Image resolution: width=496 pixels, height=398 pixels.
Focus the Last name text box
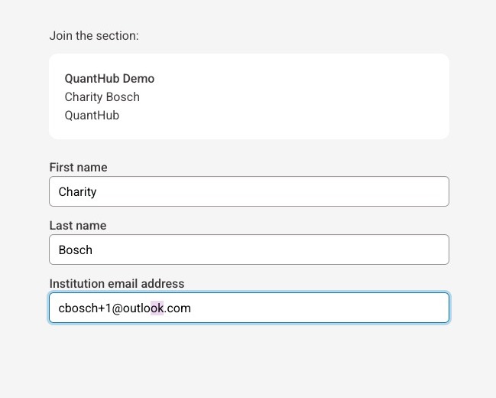tap(248, 250)
